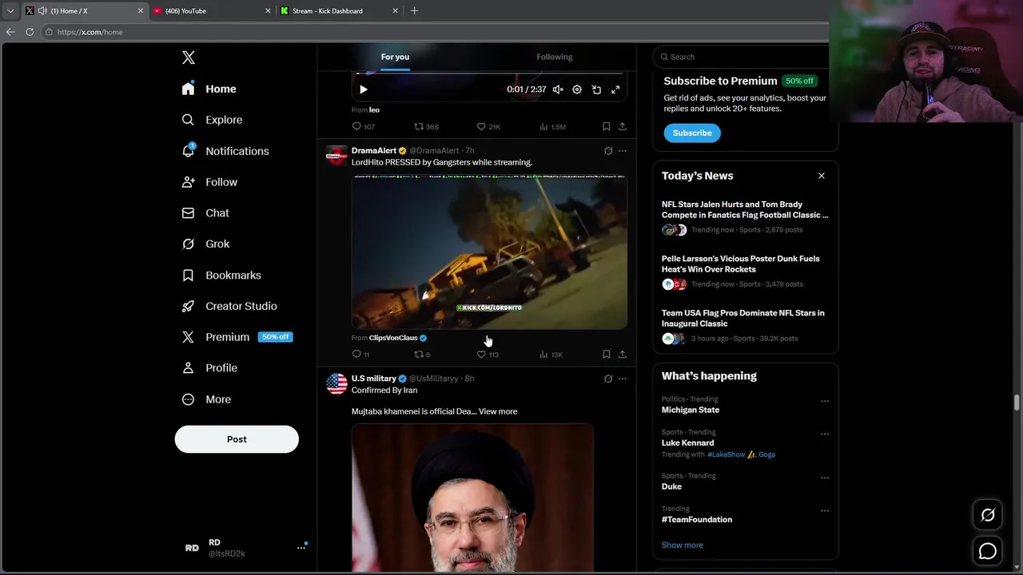Viewport: 1023px width, 575px height.
Task: Open Creator Studio
Action: tap(230, 306)
